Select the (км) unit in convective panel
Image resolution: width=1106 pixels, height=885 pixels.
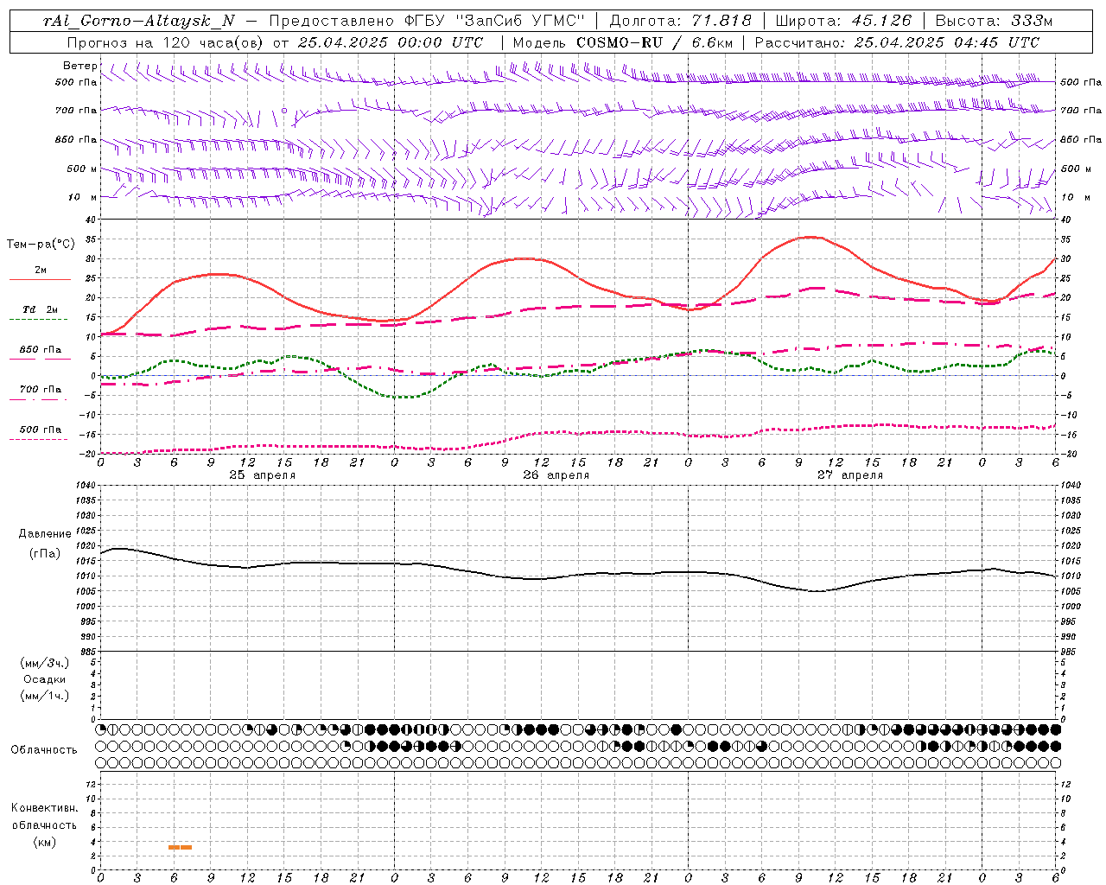pyautogui.click(x=45, y=842)
